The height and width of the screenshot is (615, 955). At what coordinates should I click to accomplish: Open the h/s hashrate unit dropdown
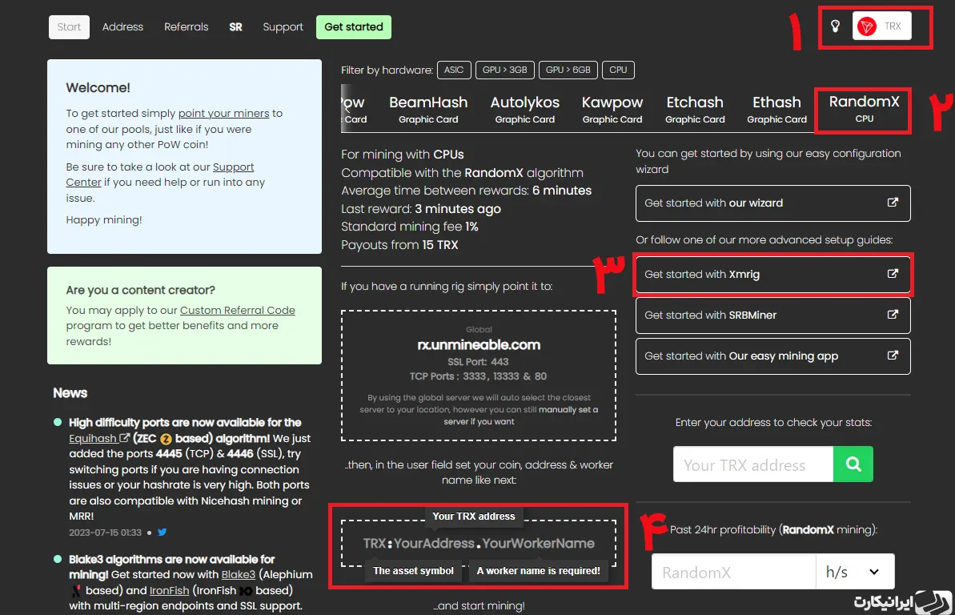click(855, 572)
